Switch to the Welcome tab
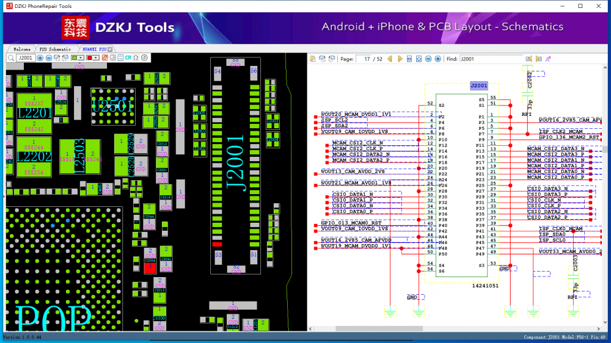The image size is (611, 343). (22, 49)
